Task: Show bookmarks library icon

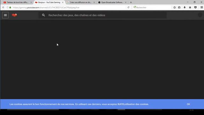Action: tap(179, 7)
